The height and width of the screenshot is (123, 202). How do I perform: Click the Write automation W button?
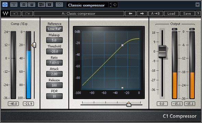tap(32, 5)
